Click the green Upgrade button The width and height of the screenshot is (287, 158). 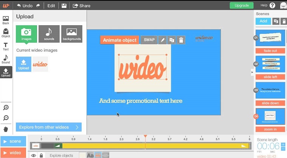tap(242, 6)
